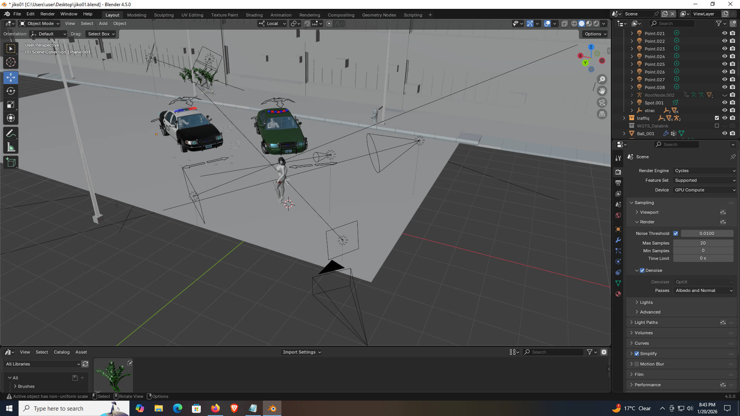This screenshot has height=416, width=740.
Task: Open the Render menu
Action: pos(47,14)
